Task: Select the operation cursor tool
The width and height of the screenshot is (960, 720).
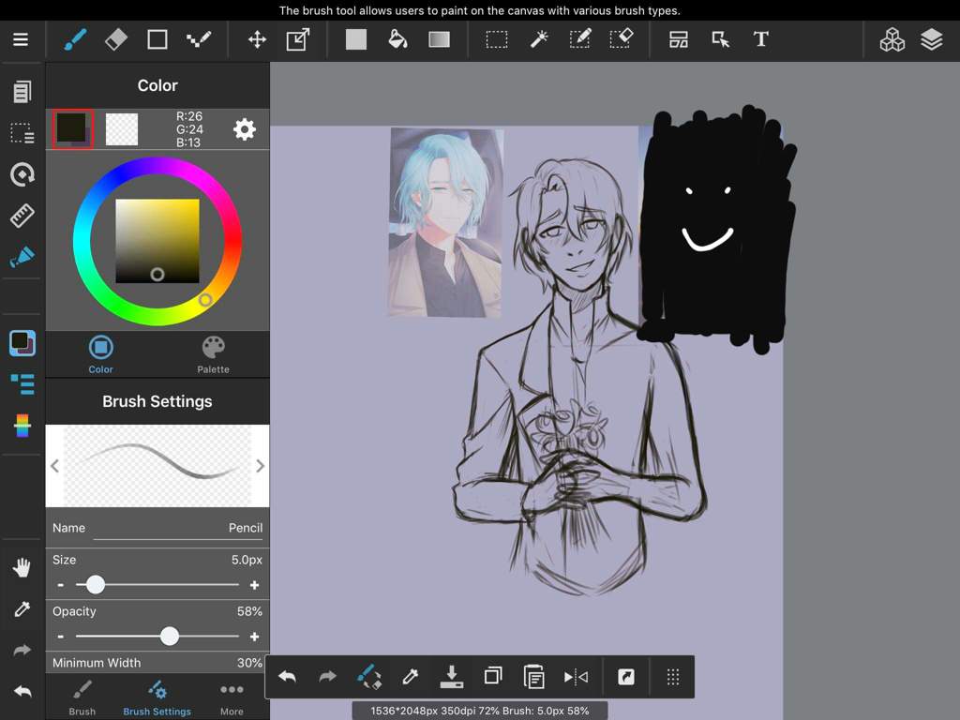Action: coord(721,39)
